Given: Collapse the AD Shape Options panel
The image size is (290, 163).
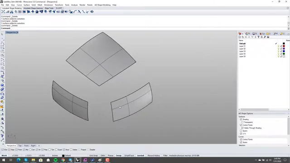Looking at the screenshot, I should 288,114.
